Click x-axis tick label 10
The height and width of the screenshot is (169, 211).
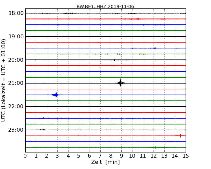tap(132, 156)
